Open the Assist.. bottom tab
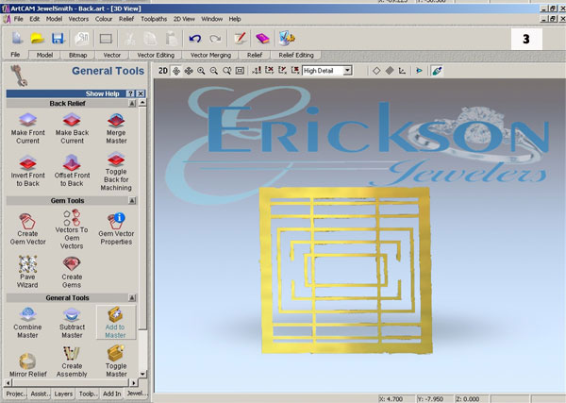This screenshot has width=566, height=403. (x=40, y=394)
